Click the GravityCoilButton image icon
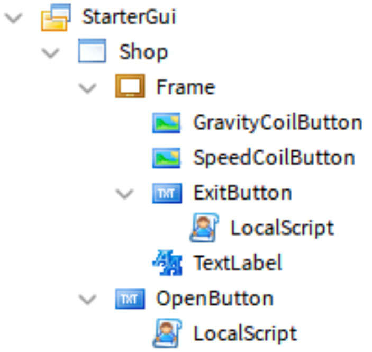This screenshot has width=372, height=352. [x=166, y=123]
